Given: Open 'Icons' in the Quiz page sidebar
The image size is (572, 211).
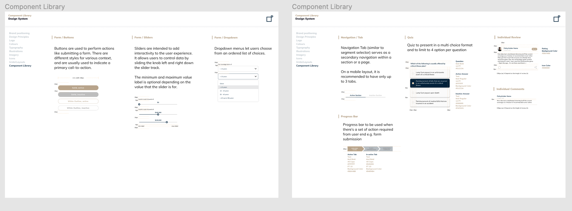Looking at the screenshot, I should click(x=299, y=59).
